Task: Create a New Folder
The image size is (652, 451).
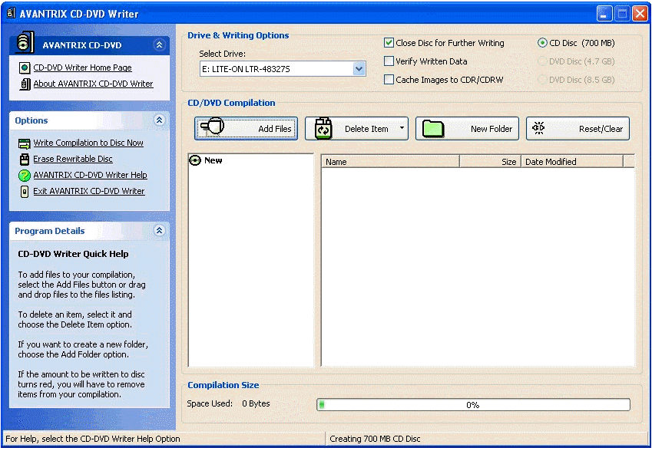Action: pos(468,129)
